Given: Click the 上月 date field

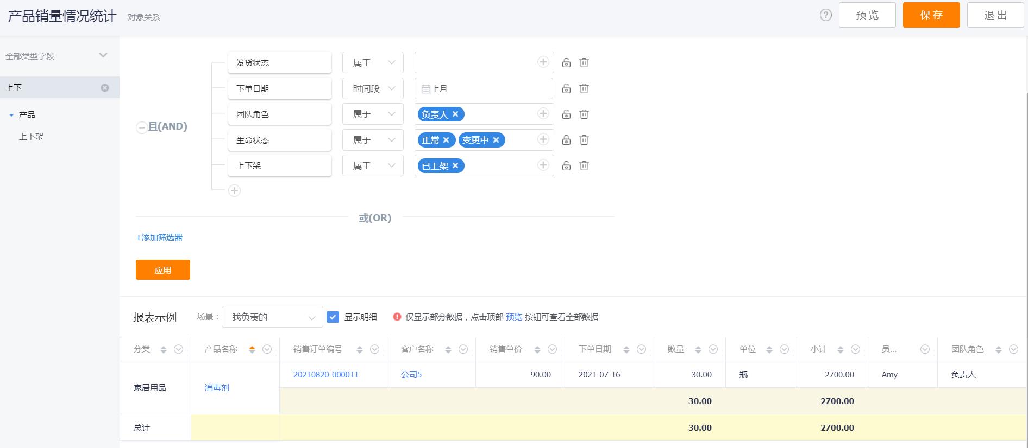Looking at the screenshot, I should tap(484, 88).
